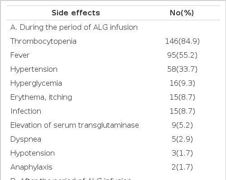Select the Hypertension row label
This screenshot has height=180, width=226.
pos(34,69)
